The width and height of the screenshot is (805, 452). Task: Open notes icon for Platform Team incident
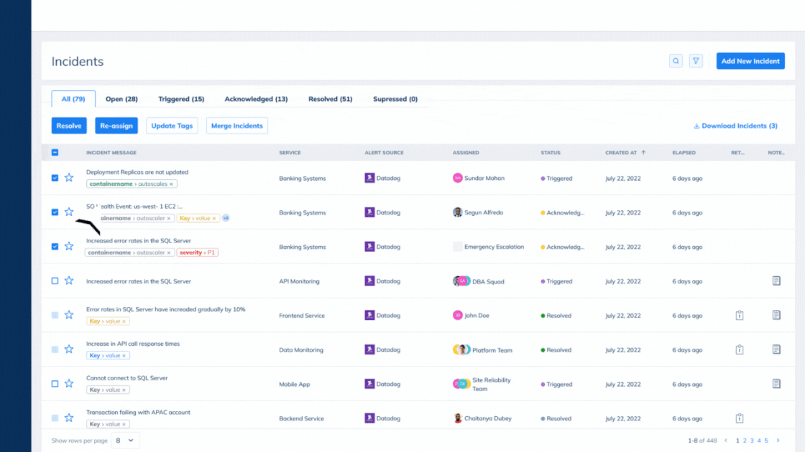click(776, 349)
